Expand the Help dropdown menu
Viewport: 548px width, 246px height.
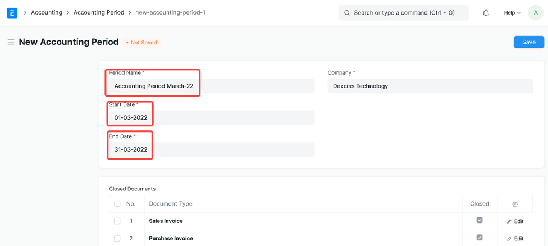coord(512,12)
